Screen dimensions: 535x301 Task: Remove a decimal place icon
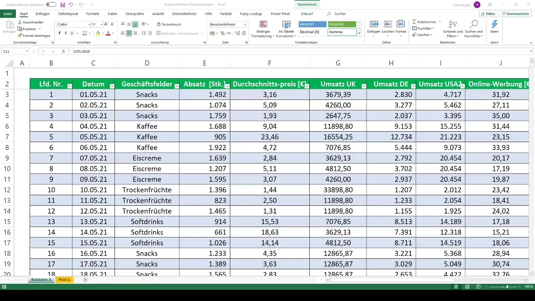tap(243, 33)
